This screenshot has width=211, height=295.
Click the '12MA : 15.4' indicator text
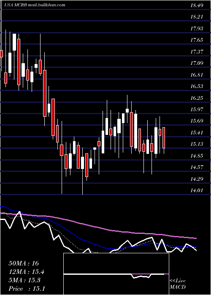pos(26,272)
